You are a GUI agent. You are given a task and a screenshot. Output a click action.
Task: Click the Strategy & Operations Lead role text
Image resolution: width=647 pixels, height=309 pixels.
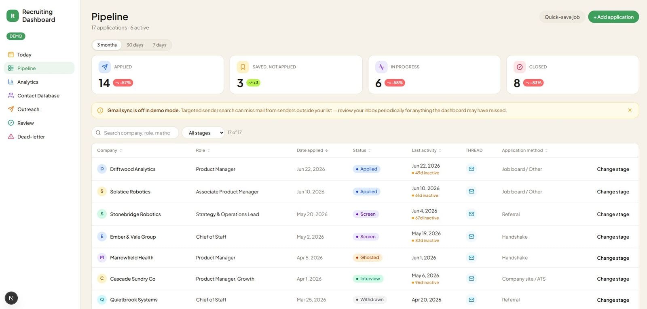(227, 214)
